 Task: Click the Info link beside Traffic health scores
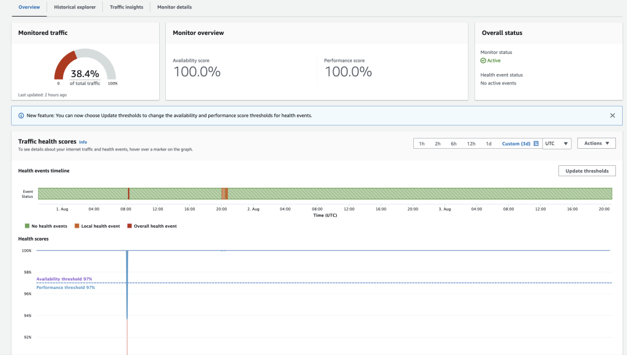(x=83, y=141)
